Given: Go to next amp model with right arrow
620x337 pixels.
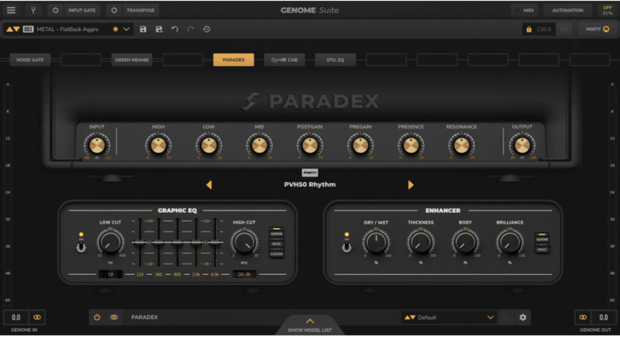Looking at the screenshot, I should (x=410, y=184).
